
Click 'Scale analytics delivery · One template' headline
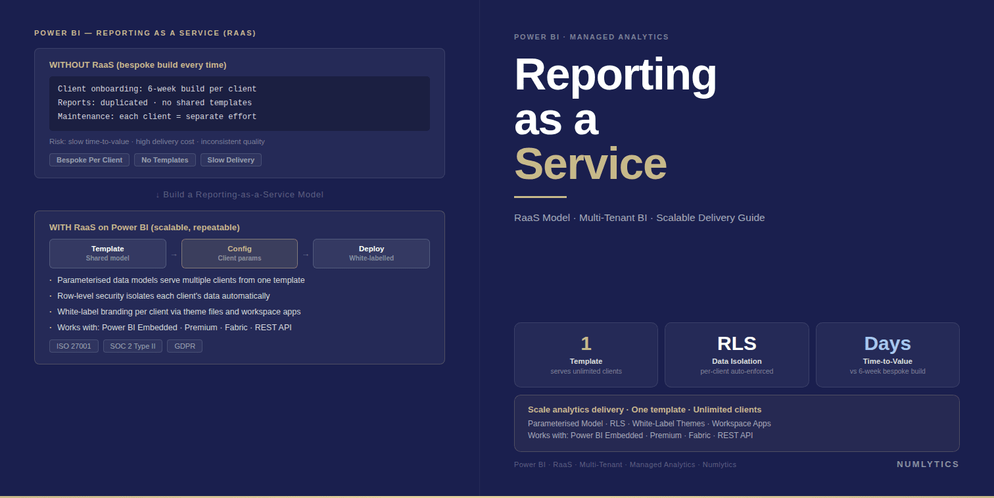pyautogui.click(x=644, y=410)
